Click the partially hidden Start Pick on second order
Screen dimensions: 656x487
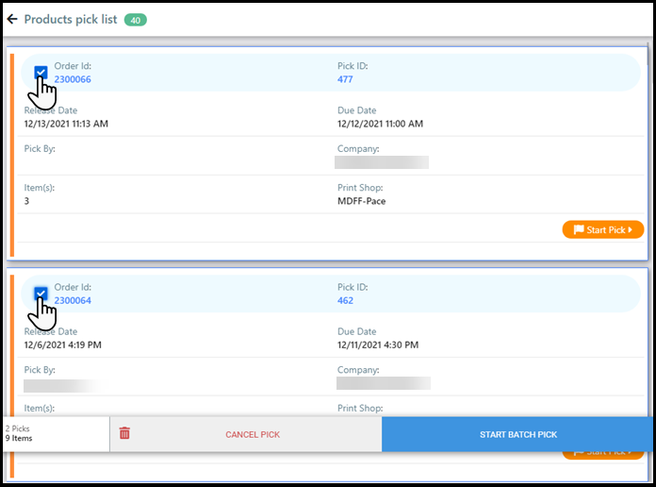pos(603,454)
